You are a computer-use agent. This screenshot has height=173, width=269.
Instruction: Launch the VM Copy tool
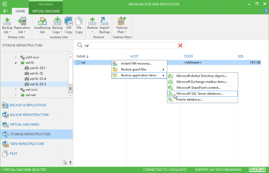(69, 25)
